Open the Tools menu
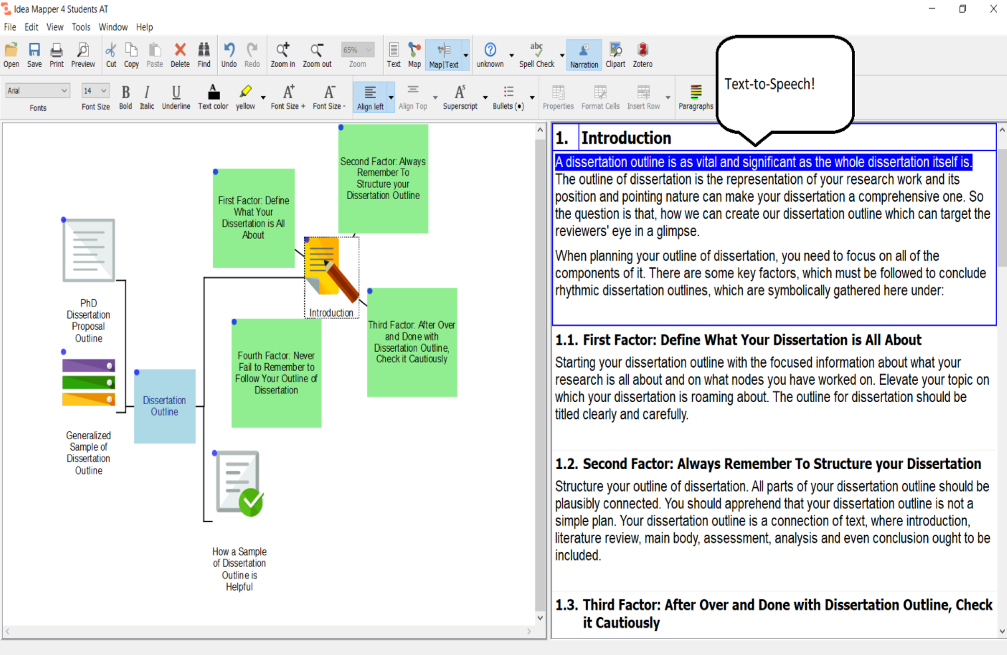The height and width of the screenshot is (655, 1007). (81, 27)
